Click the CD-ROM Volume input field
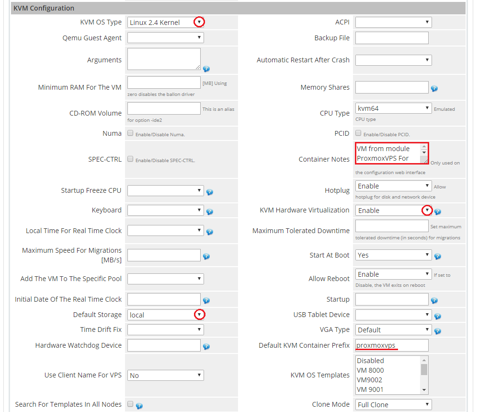Image resolution: width=478 pixels, height=412 pixels. click(164, 108)
